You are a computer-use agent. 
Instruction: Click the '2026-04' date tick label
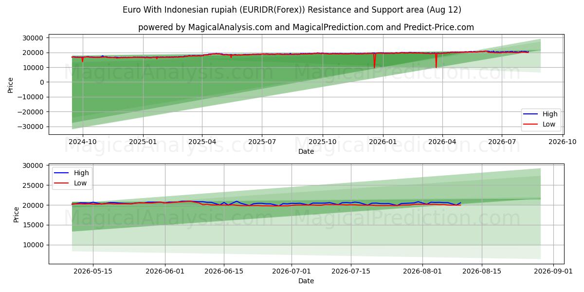point(442,142)
